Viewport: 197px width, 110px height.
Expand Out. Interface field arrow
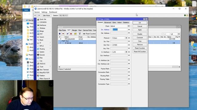pos(129,55)
